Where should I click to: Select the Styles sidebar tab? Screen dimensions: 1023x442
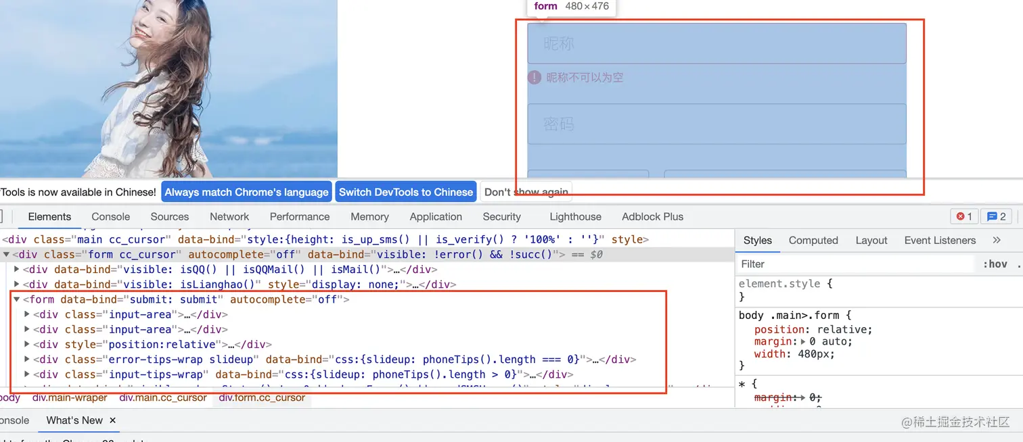click(x=758, y=241)
